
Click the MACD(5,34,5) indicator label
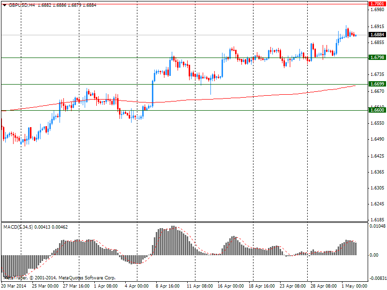(x=18, y=227)
